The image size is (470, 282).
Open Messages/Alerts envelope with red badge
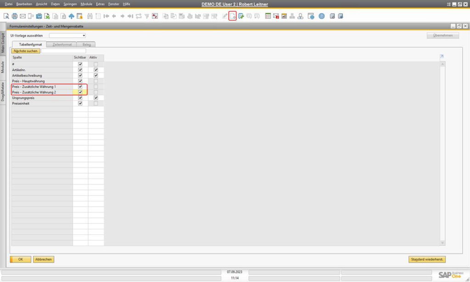(276, 16)
